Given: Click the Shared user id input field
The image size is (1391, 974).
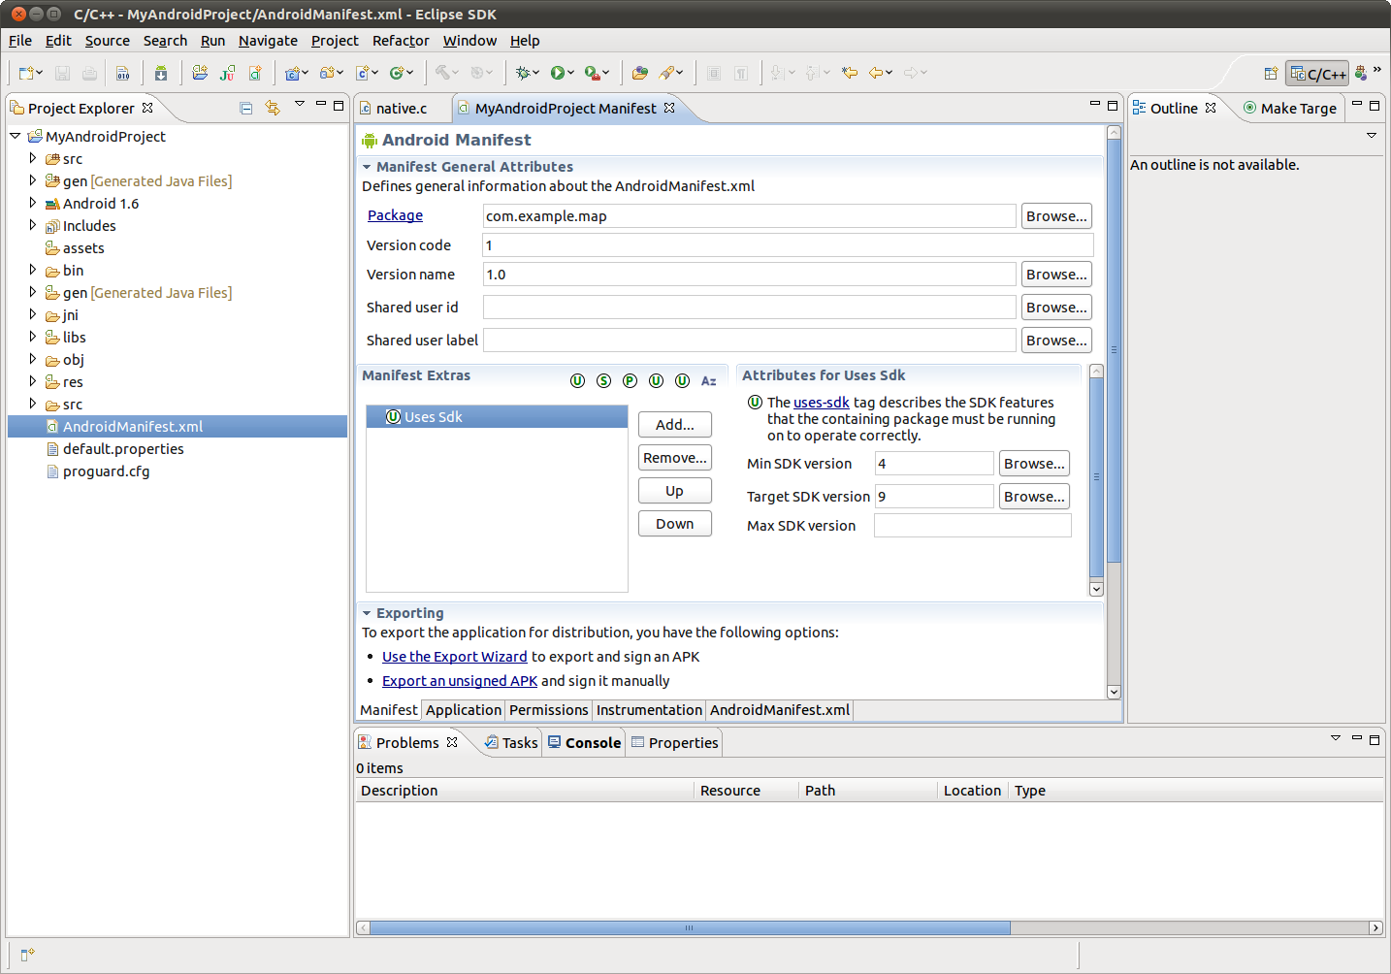Looking at the screenshot, I should (x=750, y=308).
